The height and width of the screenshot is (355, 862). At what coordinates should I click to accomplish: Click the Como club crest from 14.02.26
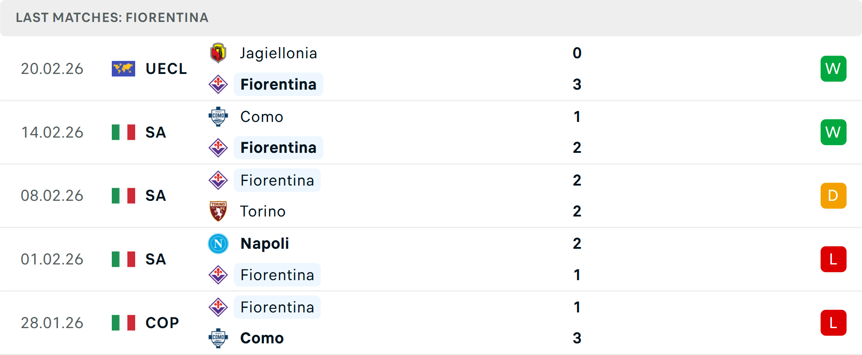point(218,117)
